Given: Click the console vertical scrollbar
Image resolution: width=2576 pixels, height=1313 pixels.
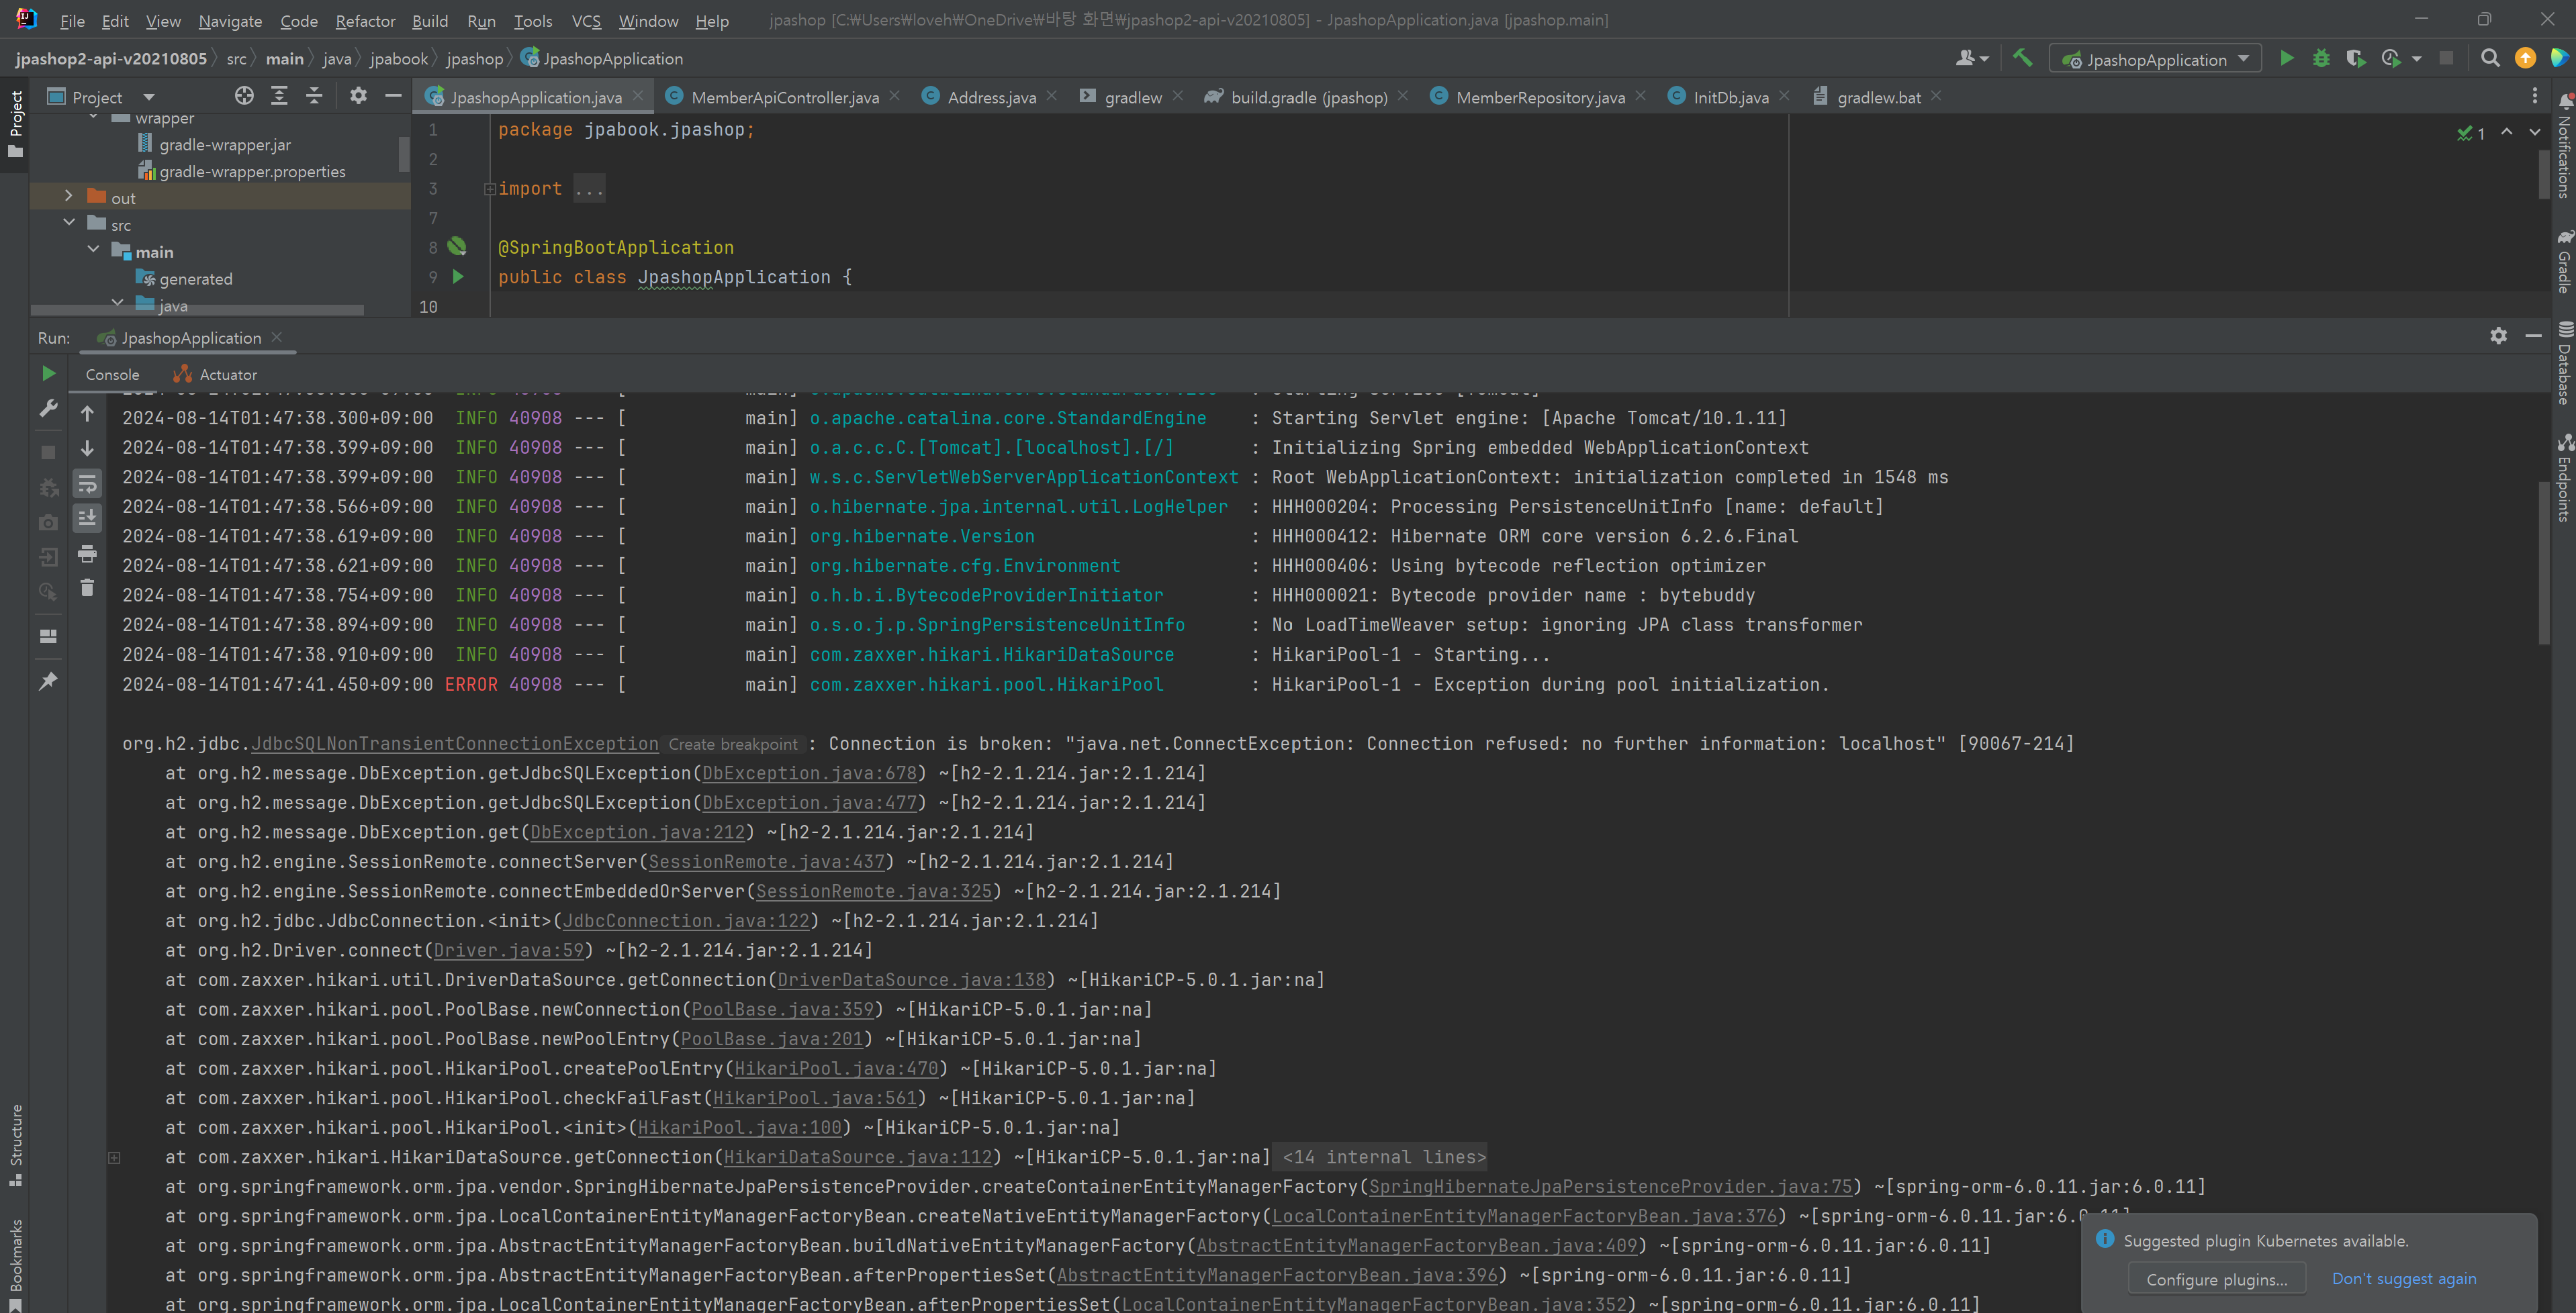Looking at the screenshot, I should coord(2543,563).
